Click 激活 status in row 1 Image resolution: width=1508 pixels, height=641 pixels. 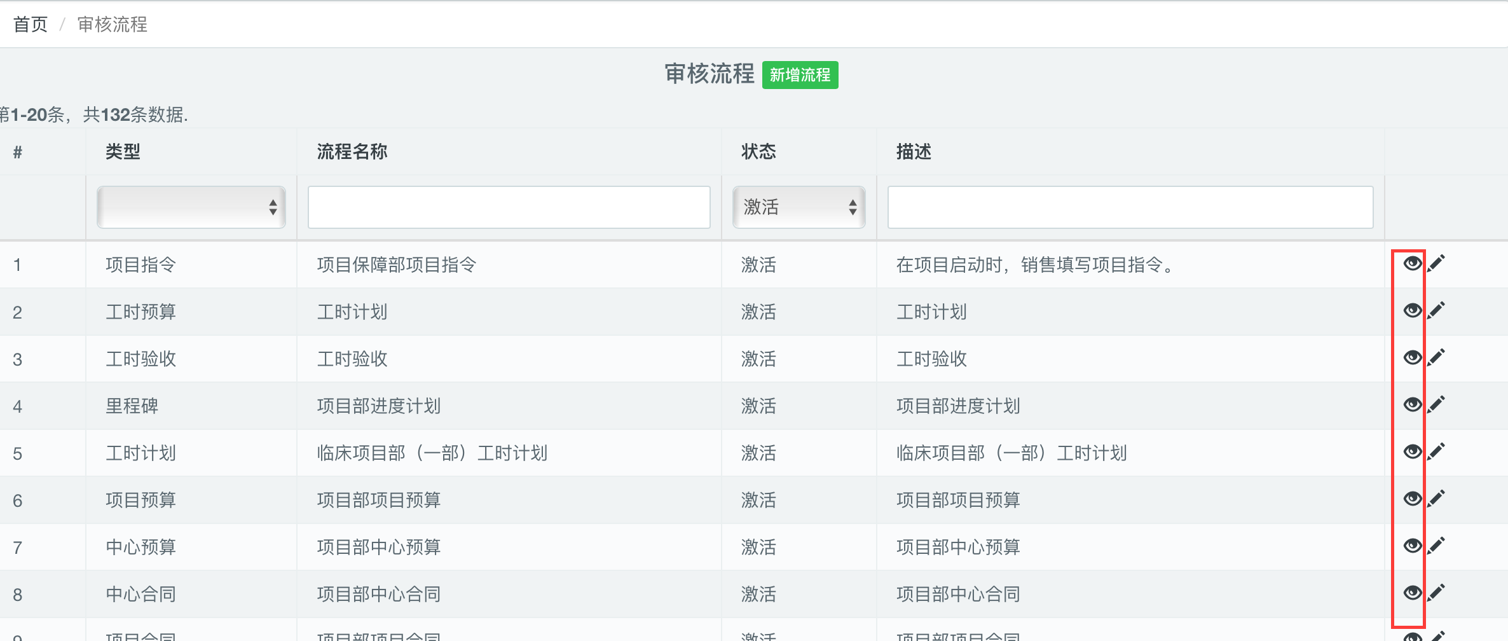(758, 265)
